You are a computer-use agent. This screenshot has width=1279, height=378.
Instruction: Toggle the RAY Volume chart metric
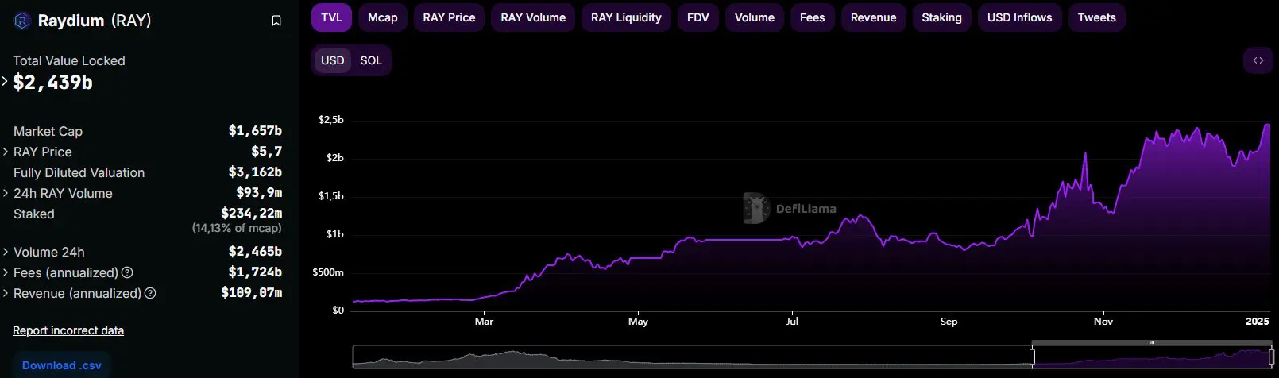pos(533,17)
